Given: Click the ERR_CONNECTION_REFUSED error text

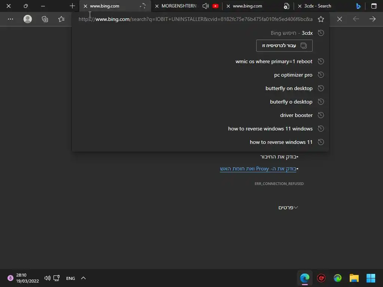Looking at the screenshot, I should [x=279, y=184].
